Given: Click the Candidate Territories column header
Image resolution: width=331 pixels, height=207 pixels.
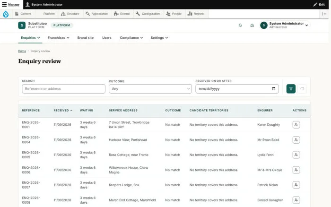Looking at the screenshot, I should [x=209, y=111].
